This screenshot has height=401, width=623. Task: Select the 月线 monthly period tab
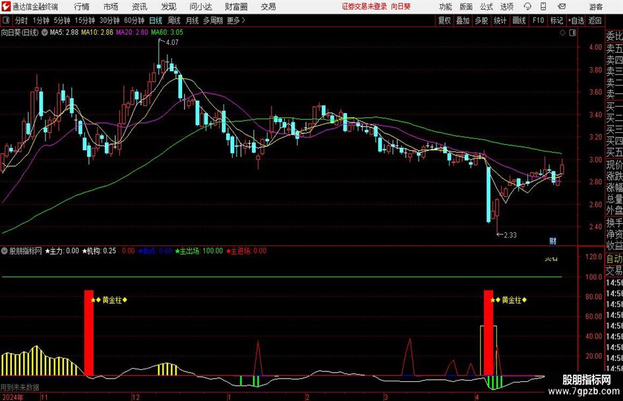click(193, 20)
